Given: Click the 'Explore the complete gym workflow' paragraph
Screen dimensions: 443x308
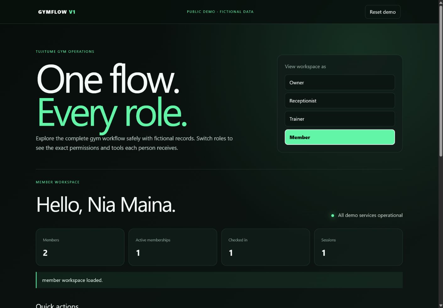Looking at the screenshot, I should [x=134, y=143].
